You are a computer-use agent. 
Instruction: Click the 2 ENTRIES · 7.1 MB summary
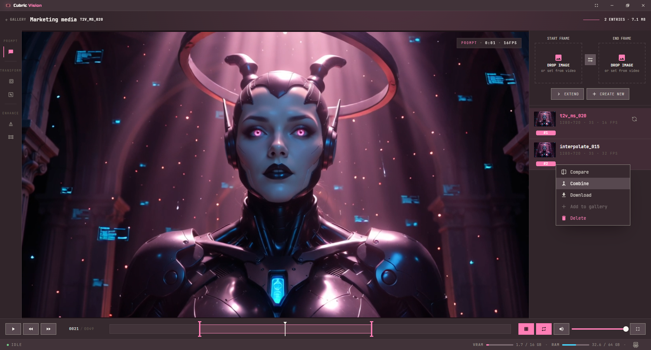click(x=625, y=20)
